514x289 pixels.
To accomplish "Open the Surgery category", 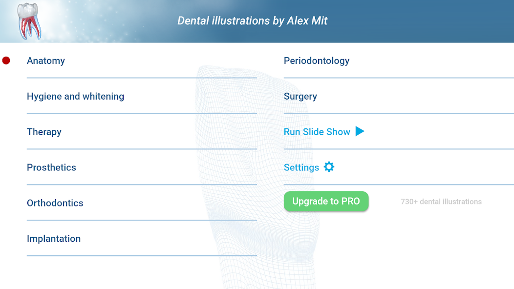I will pos(300,96).
